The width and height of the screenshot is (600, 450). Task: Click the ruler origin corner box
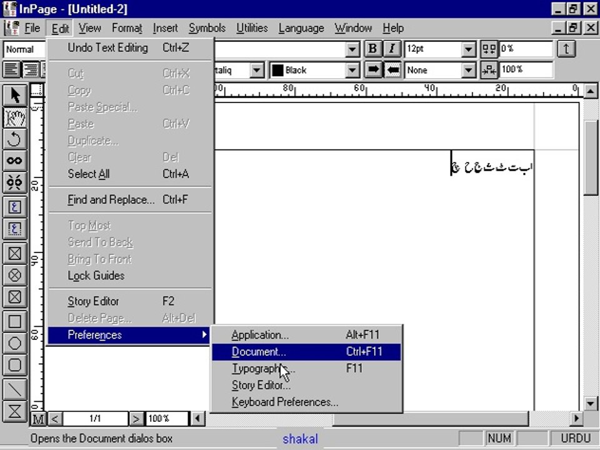coord(37,90)
